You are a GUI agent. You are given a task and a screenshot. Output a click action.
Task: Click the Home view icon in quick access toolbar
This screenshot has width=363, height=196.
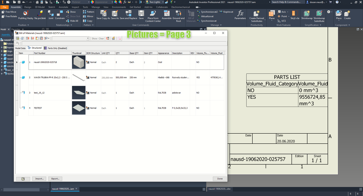(x=37, y=2)
